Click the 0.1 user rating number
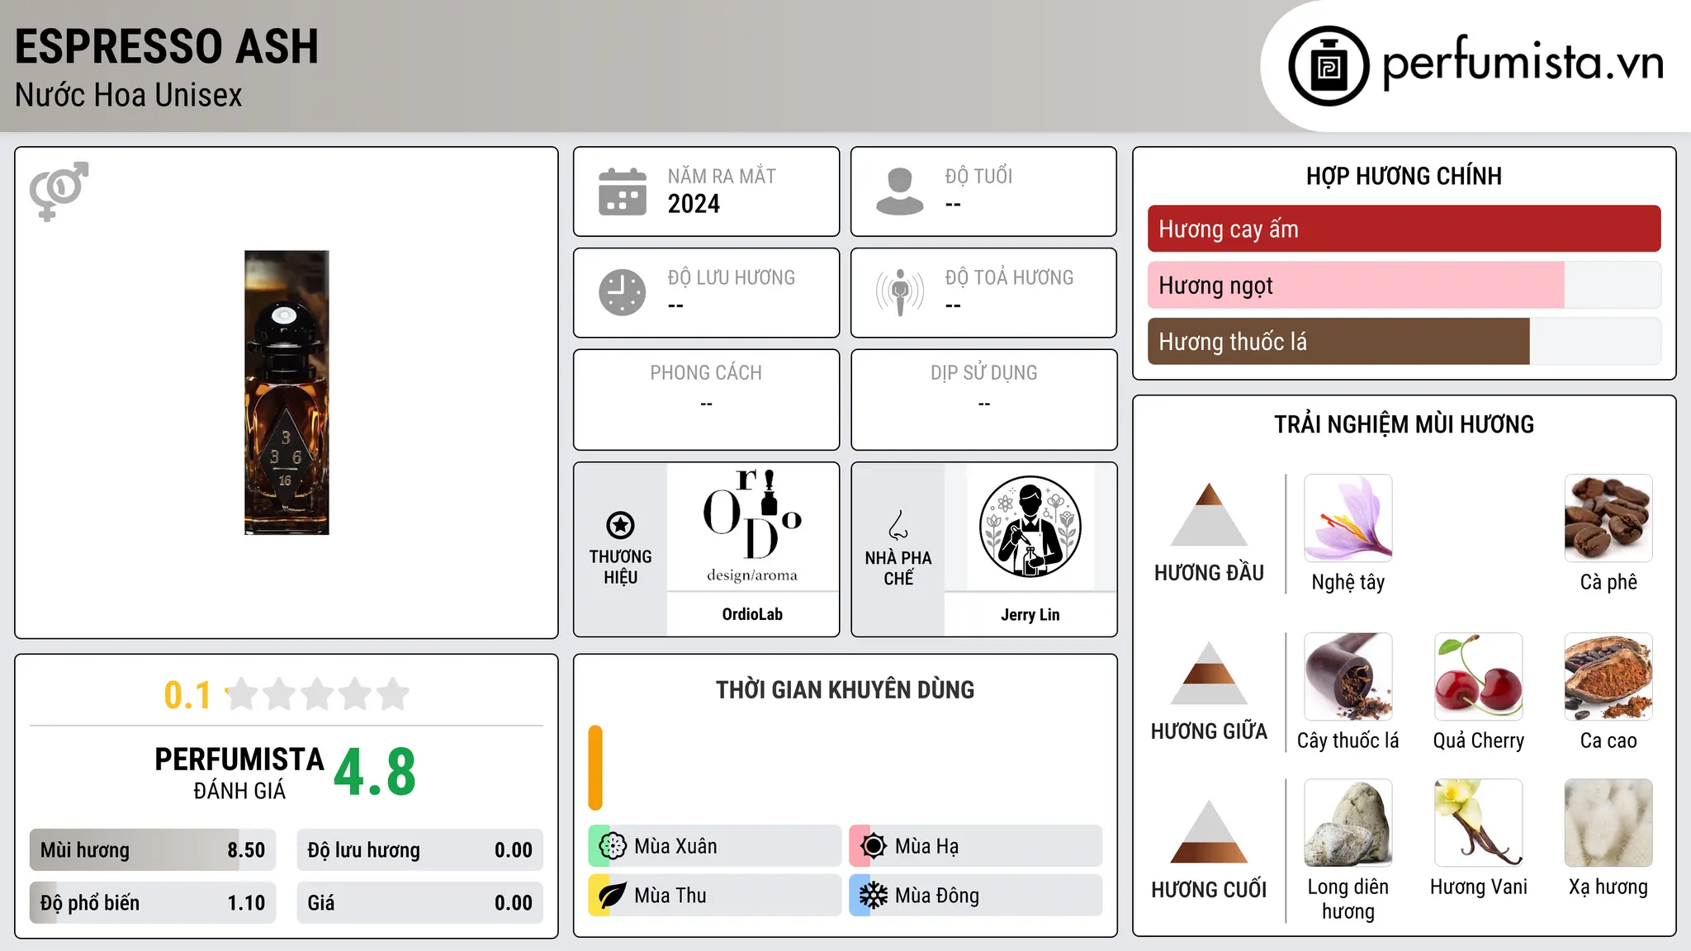The height and width of the screenshot is (951, 1691). (x=187, y=695)
